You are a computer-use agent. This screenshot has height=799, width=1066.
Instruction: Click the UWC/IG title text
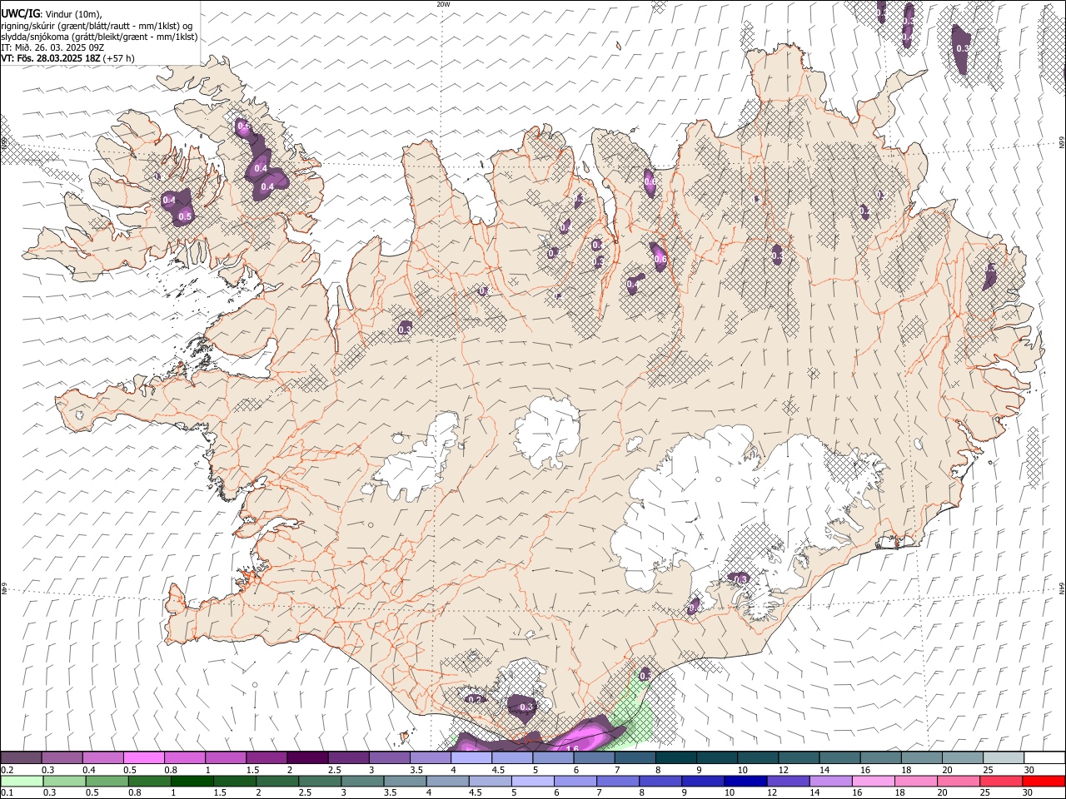tap(20, 13)
